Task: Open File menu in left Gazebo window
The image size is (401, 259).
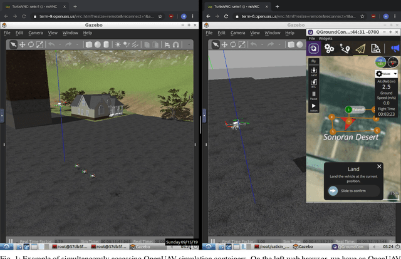Action: pyautogui.click(x=7, y=33)
